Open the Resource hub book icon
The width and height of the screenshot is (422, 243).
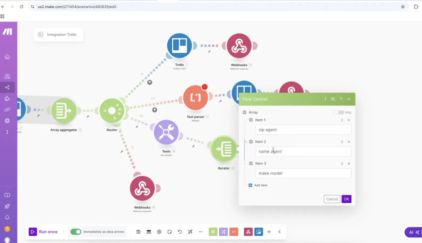coord(7,195)
